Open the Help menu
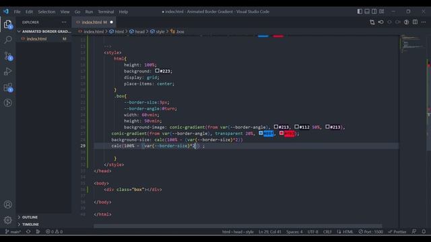Image resolution: width=431 pixels, height=242 pixels. tap(123, 11)
